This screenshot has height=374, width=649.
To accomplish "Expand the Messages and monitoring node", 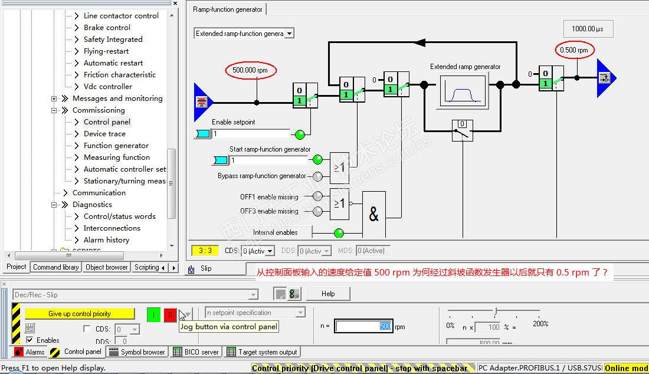I will (x=54, y=99).
